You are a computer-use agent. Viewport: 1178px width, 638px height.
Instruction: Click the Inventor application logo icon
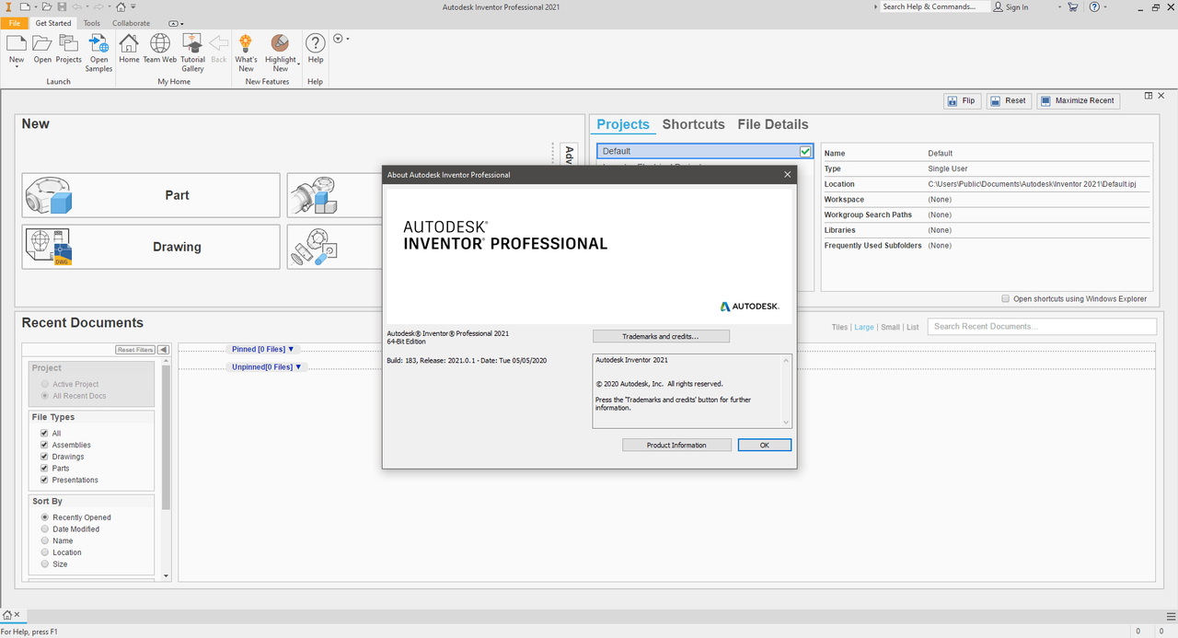(x=7, y=6)
